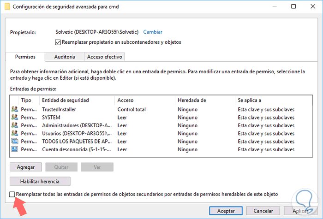
Task: Select Cuenta desconocida (S-1-15-... entry
Action: pyautogui.click(x=161, y=149)
